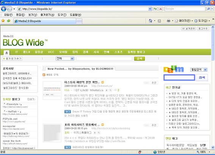The width and height of the screenshot is (215, 155).
Task: Click the magnifier search icon near Google box
Action: point(209,9)
